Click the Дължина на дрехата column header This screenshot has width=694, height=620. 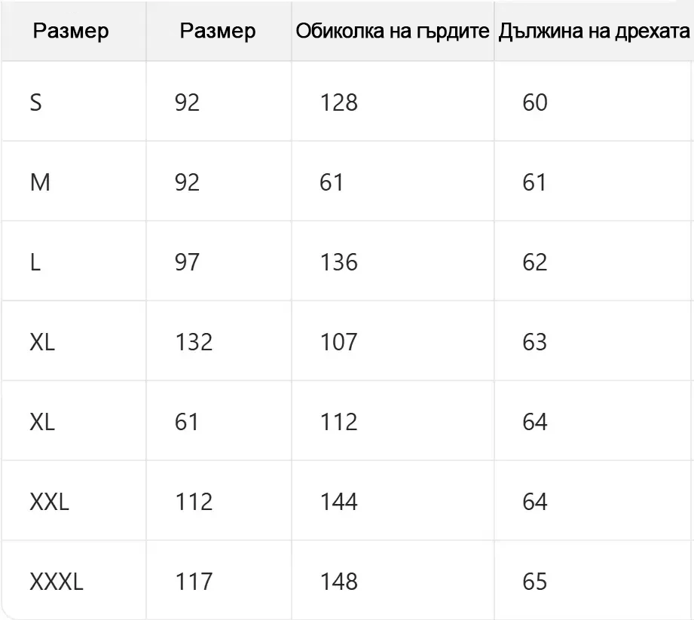click(594, 31)
